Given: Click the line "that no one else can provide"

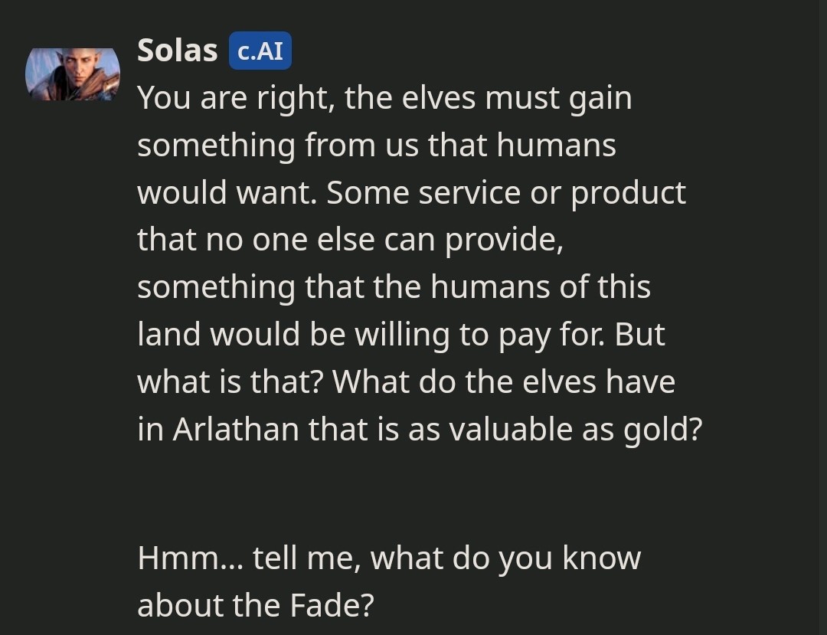Looking at the screenshot, I should tap(350, 241).
